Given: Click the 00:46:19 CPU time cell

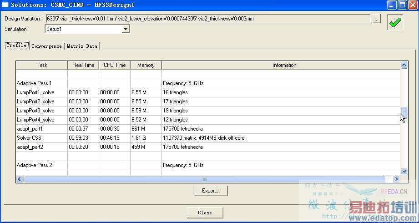Looking at the screenshot, I should [115, 138].
